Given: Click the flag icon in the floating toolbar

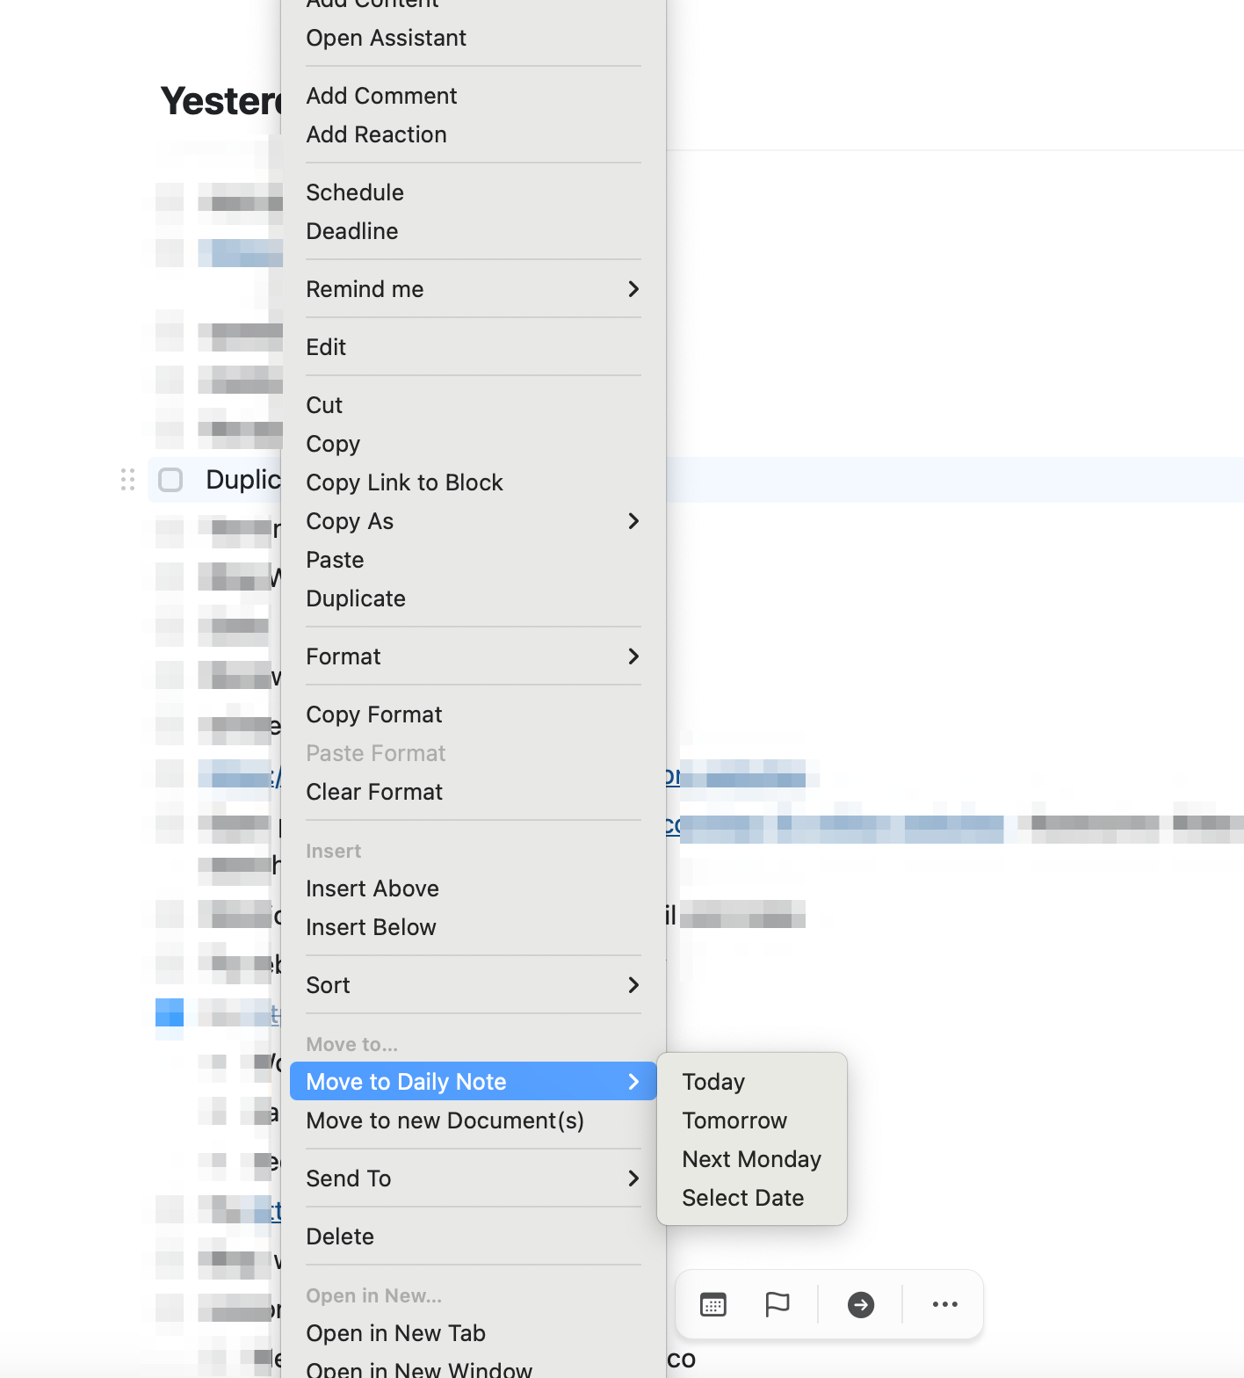Looking at the screenshot, I should (x=777, y=1305).
